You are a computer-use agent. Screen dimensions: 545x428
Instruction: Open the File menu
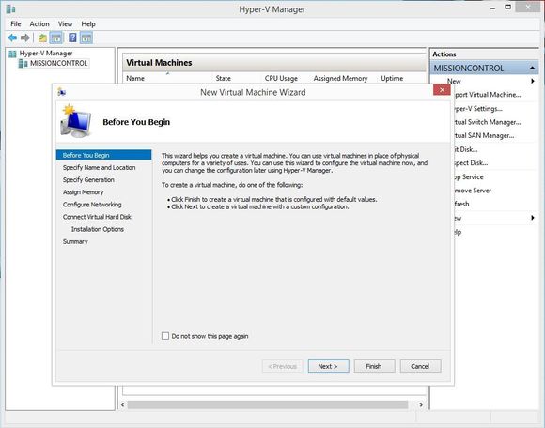tap(16, 24)
